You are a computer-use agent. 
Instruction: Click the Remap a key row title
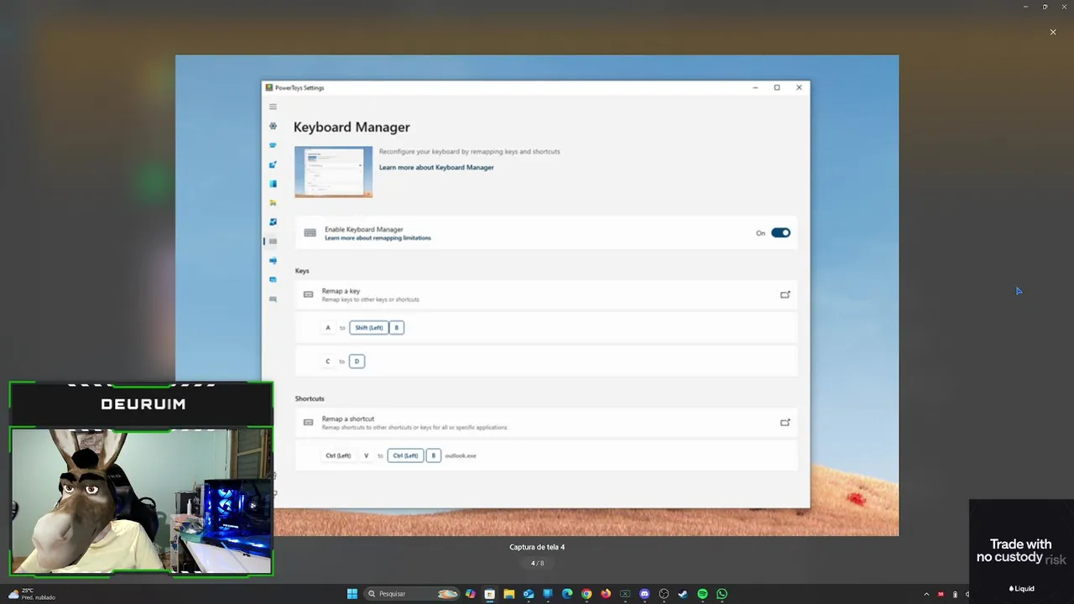(341, 291)
